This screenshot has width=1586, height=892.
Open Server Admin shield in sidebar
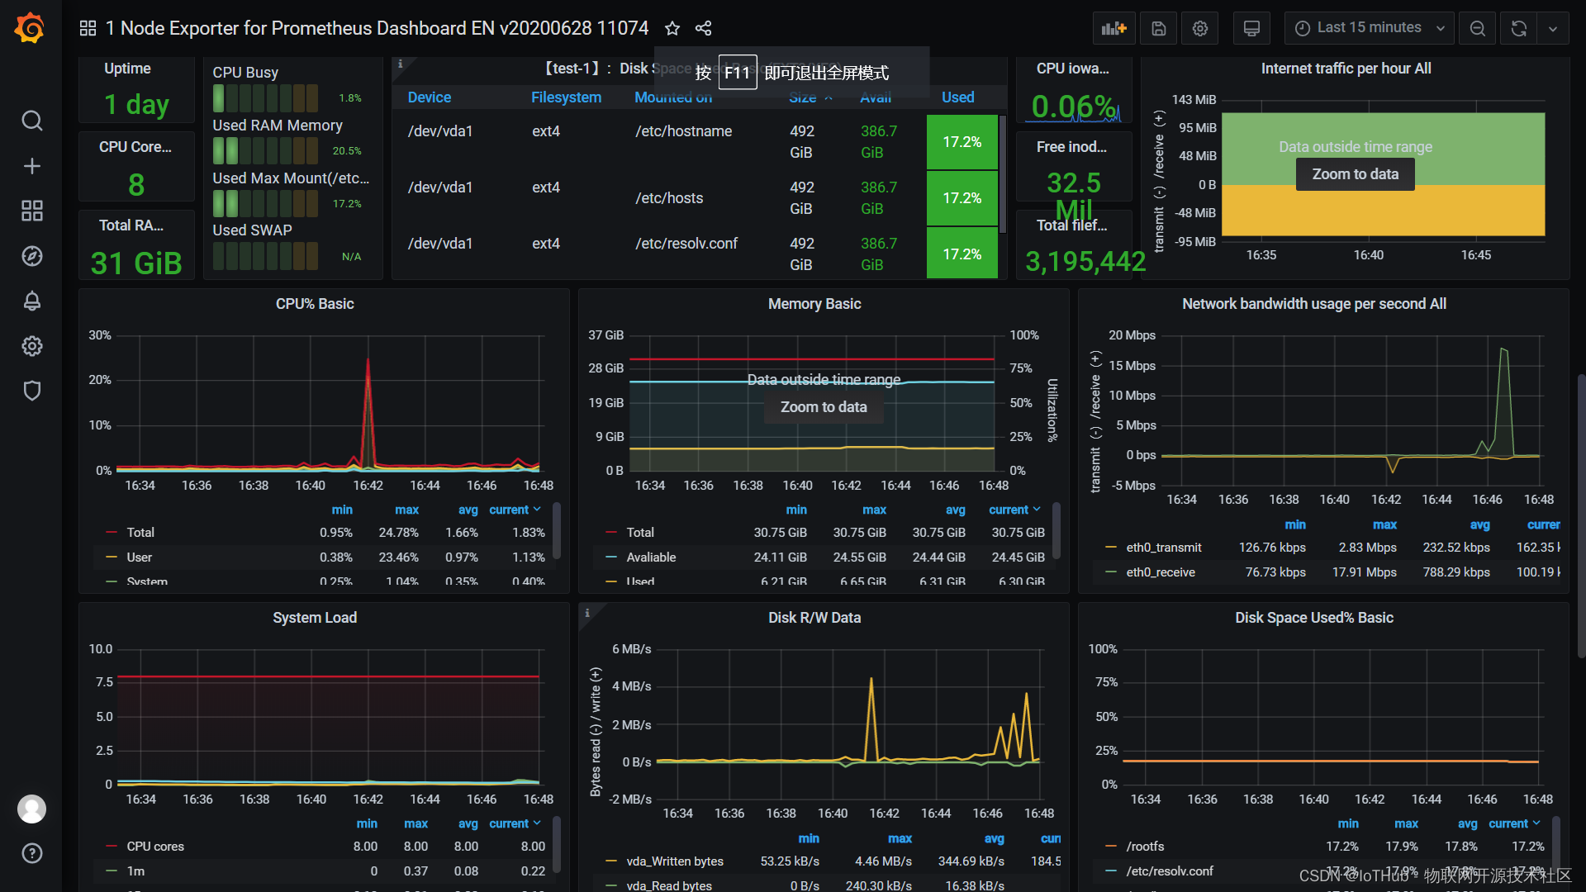31,391
